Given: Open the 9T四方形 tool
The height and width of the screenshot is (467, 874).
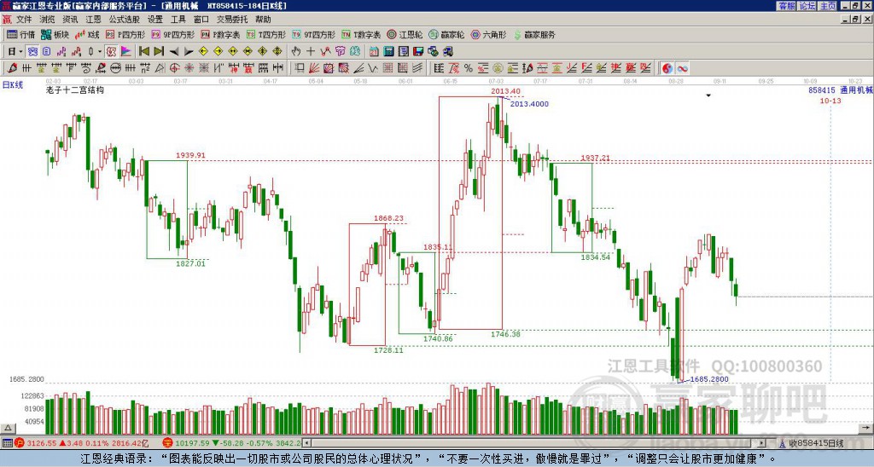Looking at the screenshot, I should (x=314, y=34).
